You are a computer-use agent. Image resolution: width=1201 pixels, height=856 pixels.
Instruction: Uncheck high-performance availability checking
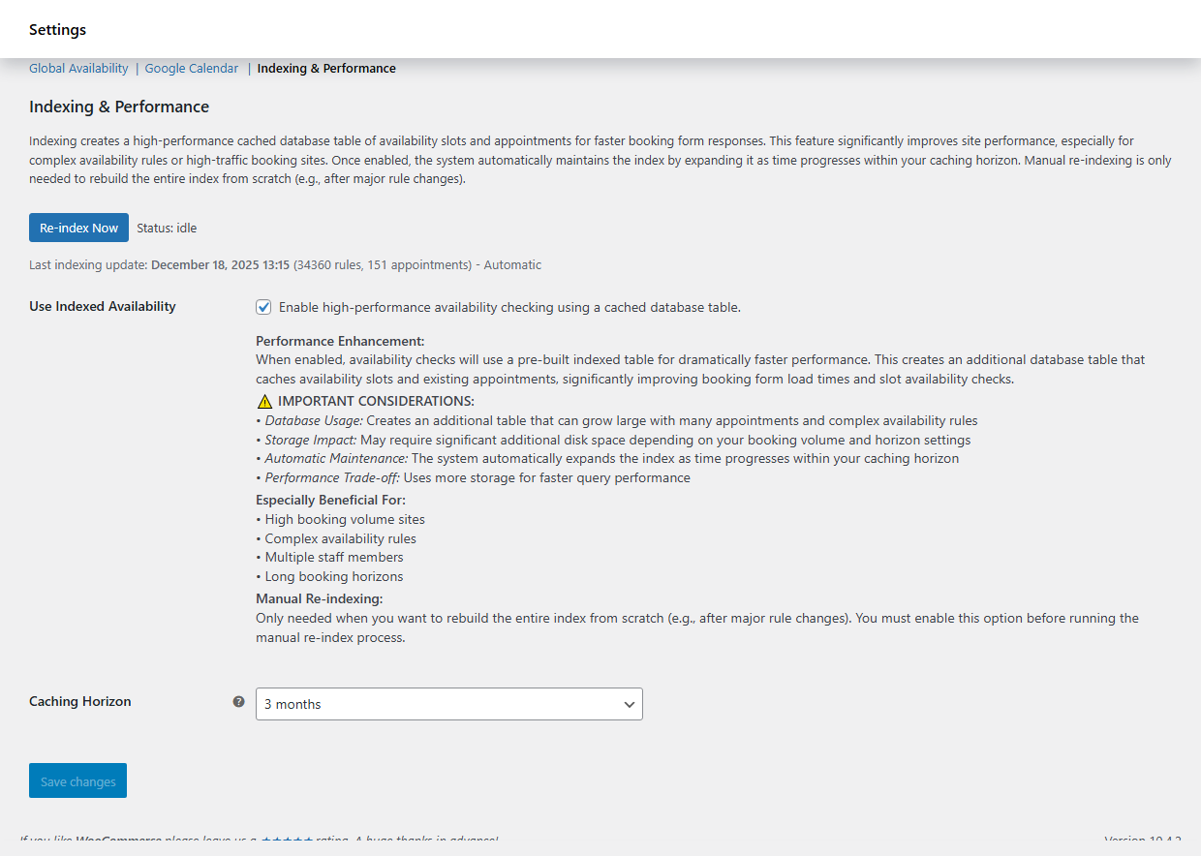point(263,306)
